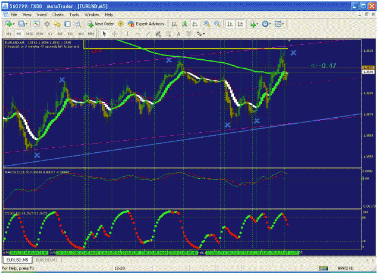Select the vertical line drawing tool
The height and width of the screenshot is (273, 378).
point(127,34)
